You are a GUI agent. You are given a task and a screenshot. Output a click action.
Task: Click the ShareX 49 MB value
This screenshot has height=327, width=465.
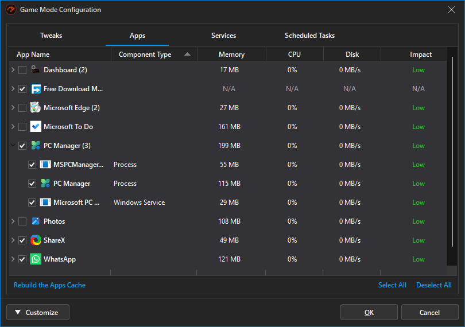[x=229, y=240]
